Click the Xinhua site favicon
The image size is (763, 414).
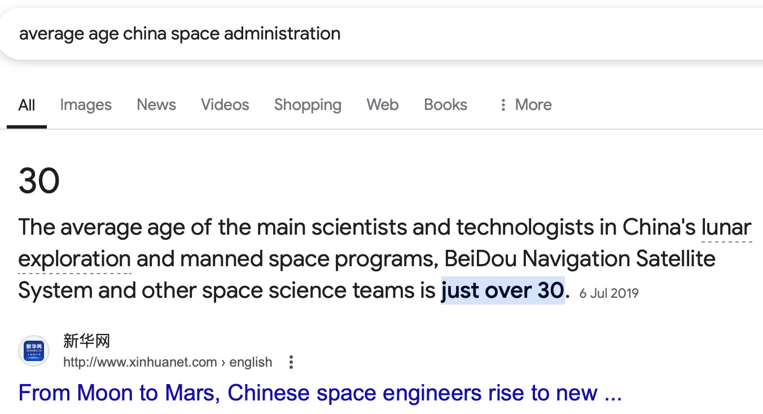tap(34, 351)
